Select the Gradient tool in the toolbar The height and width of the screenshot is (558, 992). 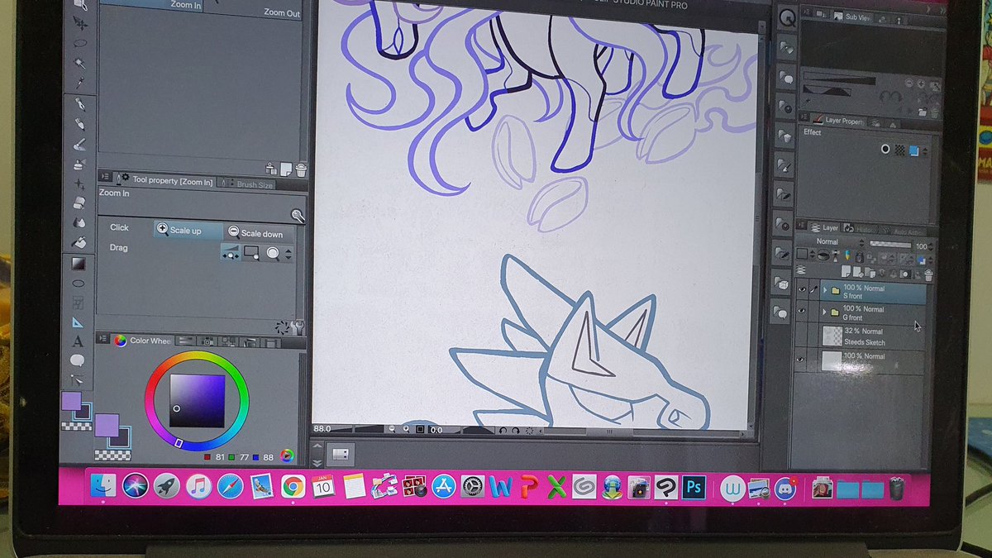(x=79, y=264)
